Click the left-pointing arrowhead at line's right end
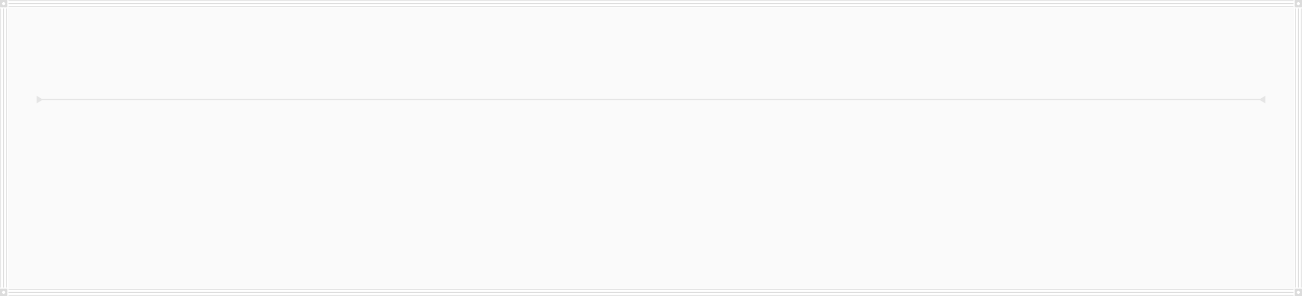Screen dimensions: 1302x296 coord(1262,100)
